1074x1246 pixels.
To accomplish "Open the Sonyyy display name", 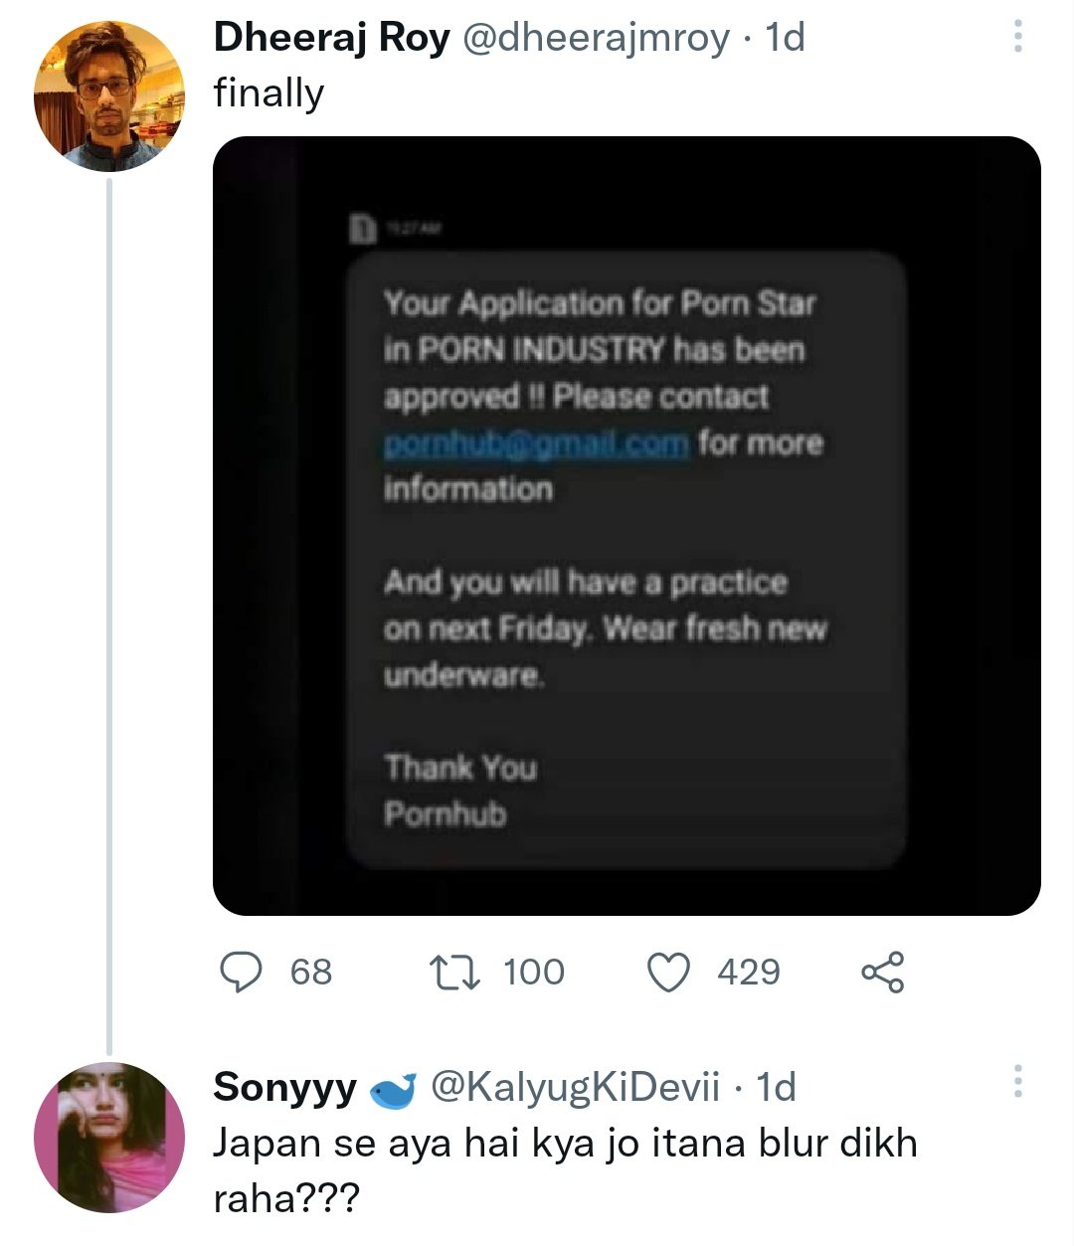I will (285, 1088).
